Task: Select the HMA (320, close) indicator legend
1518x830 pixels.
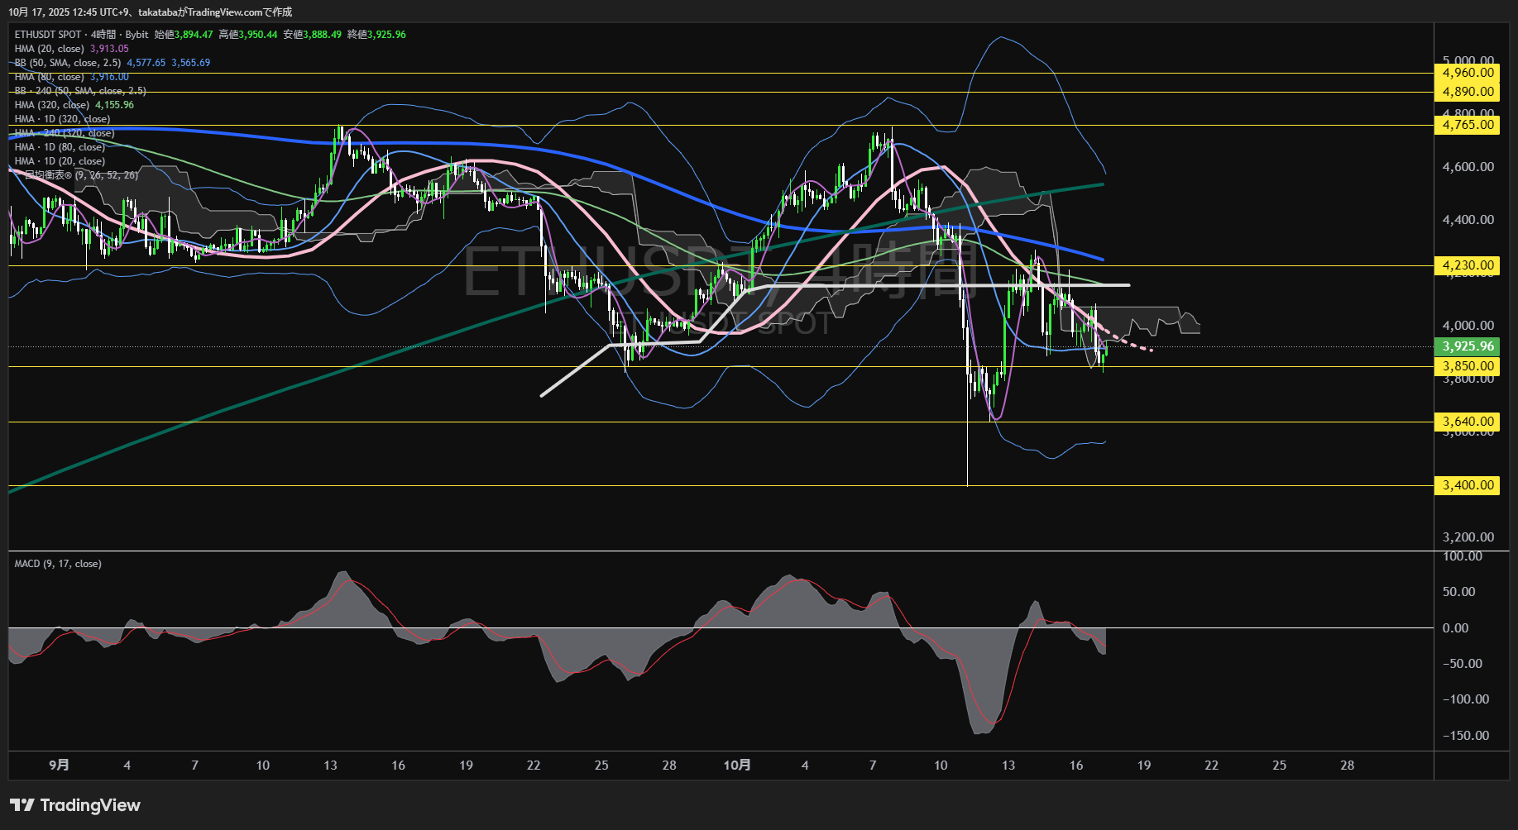Action: point(52,105)
